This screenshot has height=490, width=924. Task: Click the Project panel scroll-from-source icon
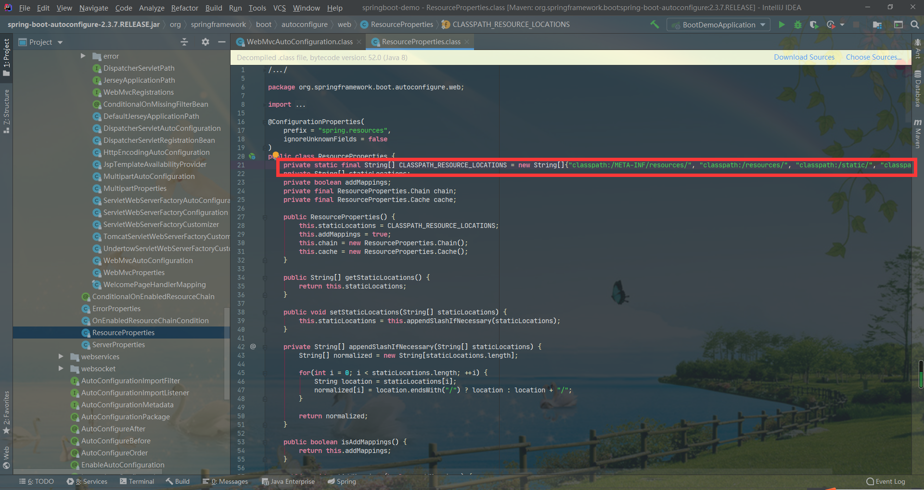(x=184, y=42)
